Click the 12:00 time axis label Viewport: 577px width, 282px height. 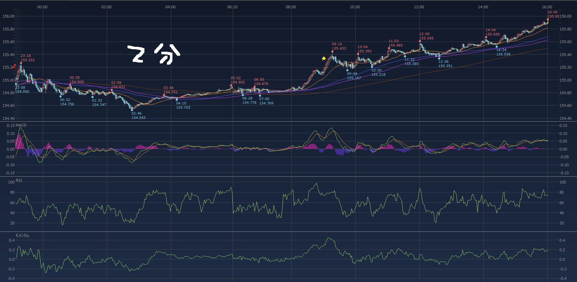pyautogui.click(x=419, y=7)
